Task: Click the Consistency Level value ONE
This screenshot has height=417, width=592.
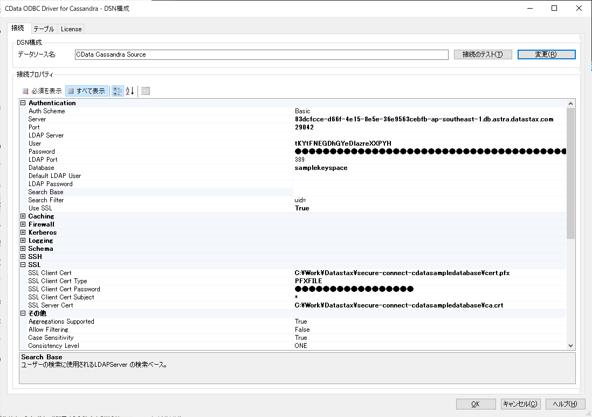Action: click(x=301, y=346)
